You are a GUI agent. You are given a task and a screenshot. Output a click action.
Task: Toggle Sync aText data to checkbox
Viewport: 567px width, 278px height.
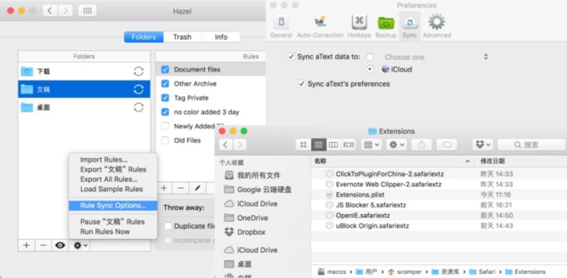[291, 57]
